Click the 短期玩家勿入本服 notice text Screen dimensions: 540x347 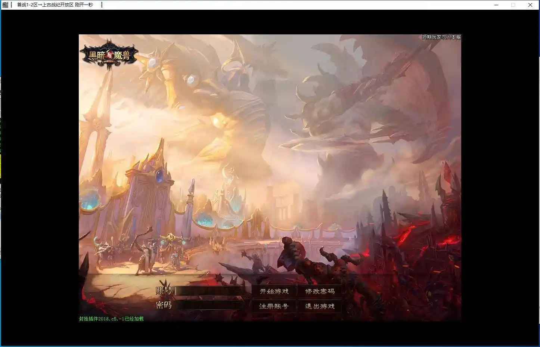tap(441, 37)
